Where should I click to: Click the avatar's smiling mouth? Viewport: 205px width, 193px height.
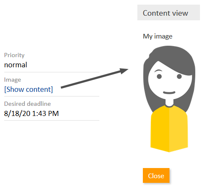click(x=169, y=93)
